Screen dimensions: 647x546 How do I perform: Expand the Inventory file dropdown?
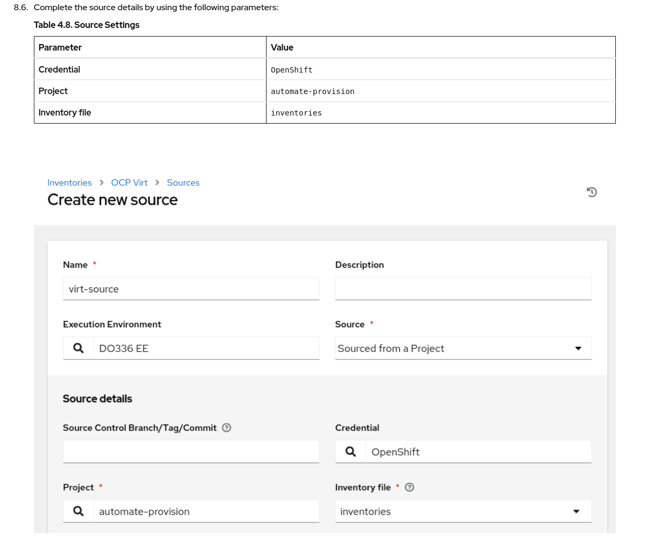457,512
